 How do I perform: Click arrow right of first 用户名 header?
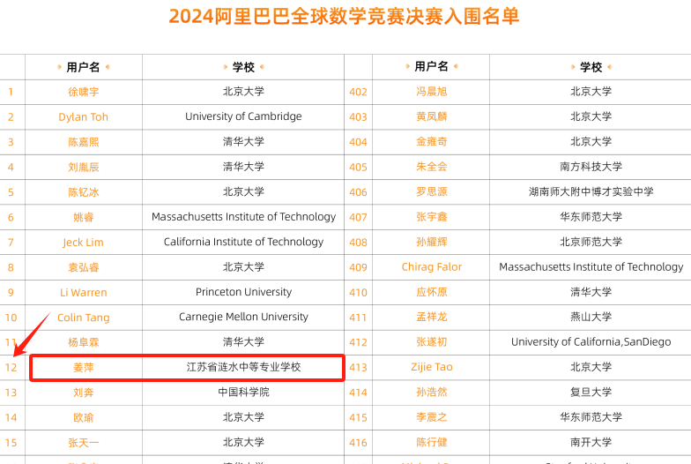[108, 67]
